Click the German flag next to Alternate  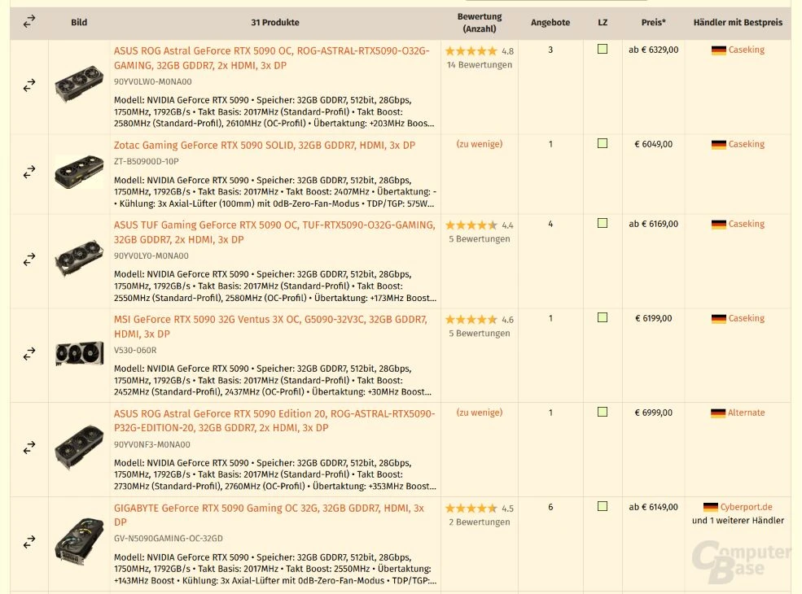coord(718,413)
